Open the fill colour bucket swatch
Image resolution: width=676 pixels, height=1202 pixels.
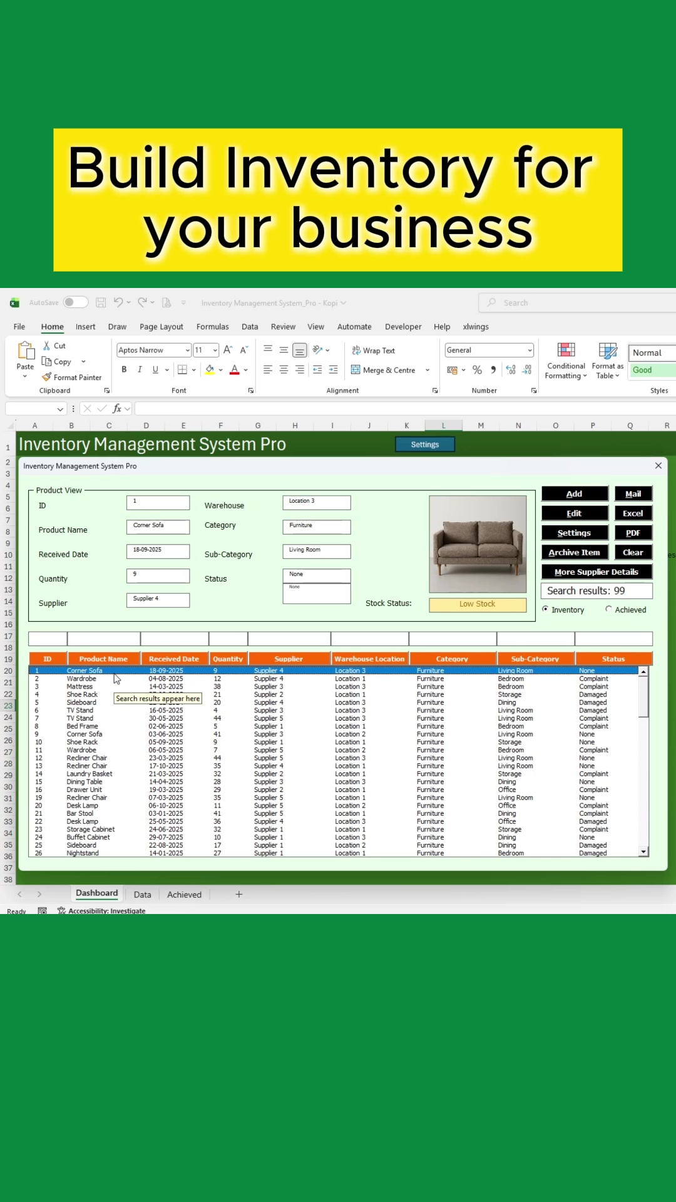click(210, 370)
